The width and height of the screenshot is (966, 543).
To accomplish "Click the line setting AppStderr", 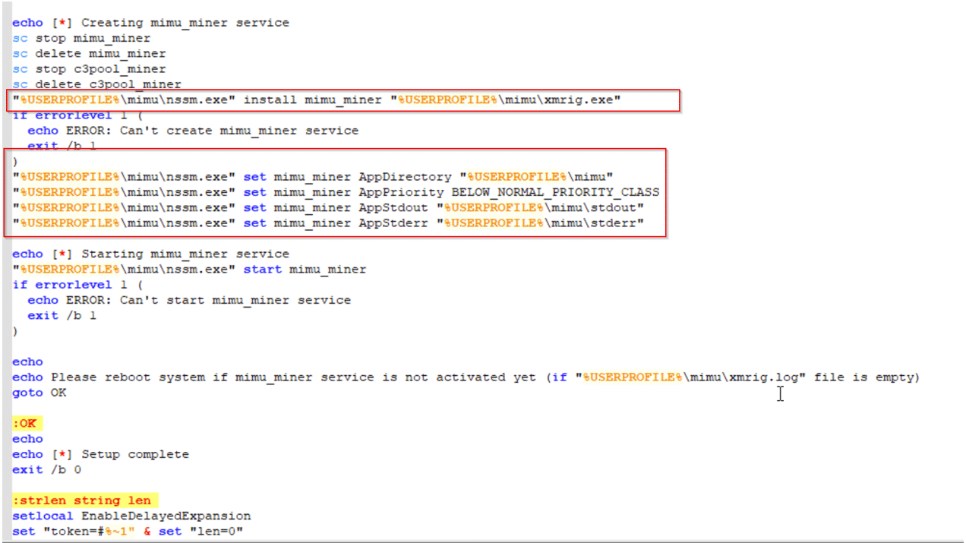I will (x=328, y=223).
